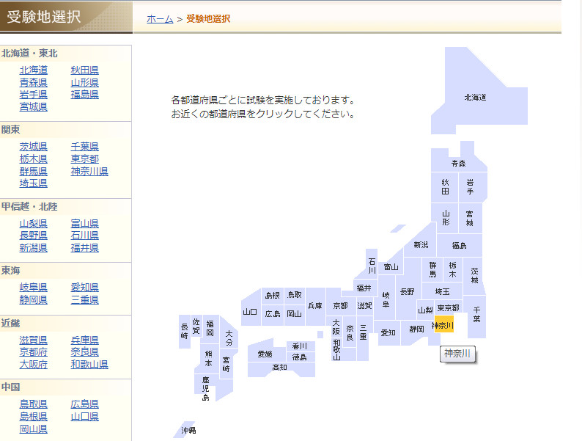Click Okinawa on the map
The height and width of the screenshot is (441, 582).
click(188, 430)
